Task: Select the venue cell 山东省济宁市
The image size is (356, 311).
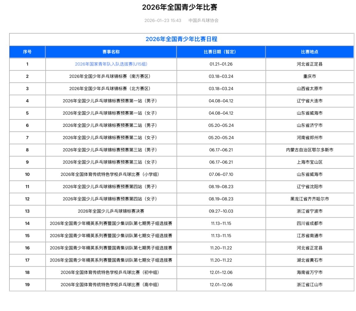Action: tap(310, 126)
